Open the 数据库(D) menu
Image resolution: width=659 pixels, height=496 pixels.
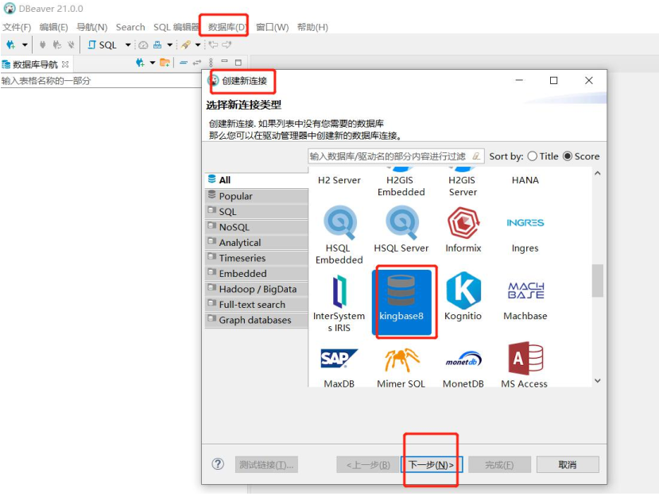point(227,27)
